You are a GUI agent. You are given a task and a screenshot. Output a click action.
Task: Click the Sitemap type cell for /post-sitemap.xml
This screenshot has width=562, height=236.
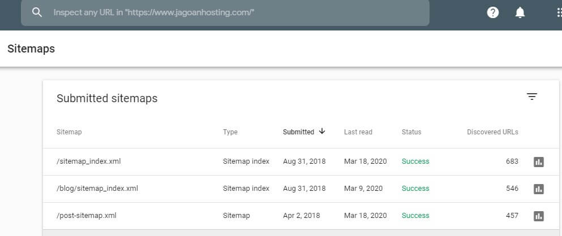(x=236, y=216)
